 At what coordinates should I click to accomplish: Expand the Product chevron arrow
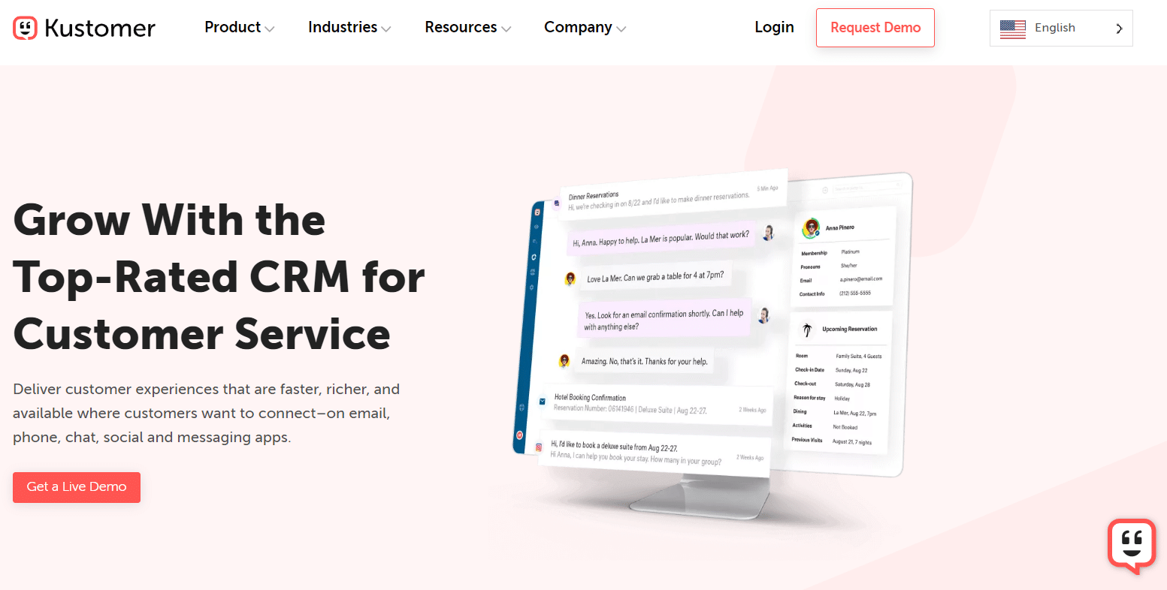tap(270, 29)
